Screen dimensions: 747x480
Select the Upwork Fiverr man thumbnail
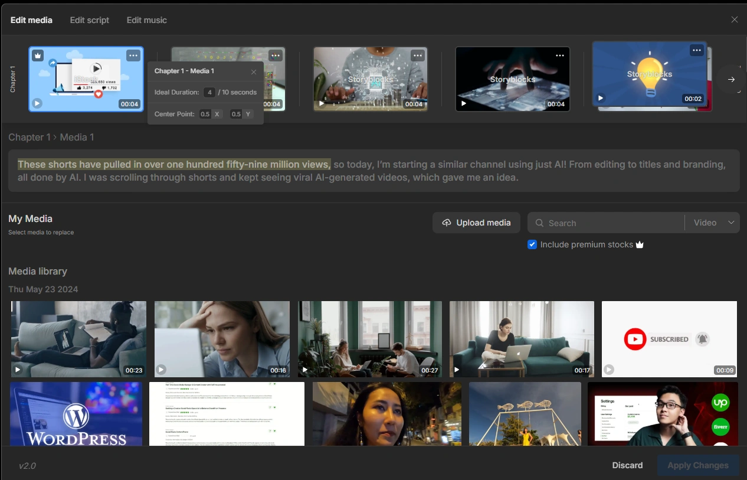point(663,414)
